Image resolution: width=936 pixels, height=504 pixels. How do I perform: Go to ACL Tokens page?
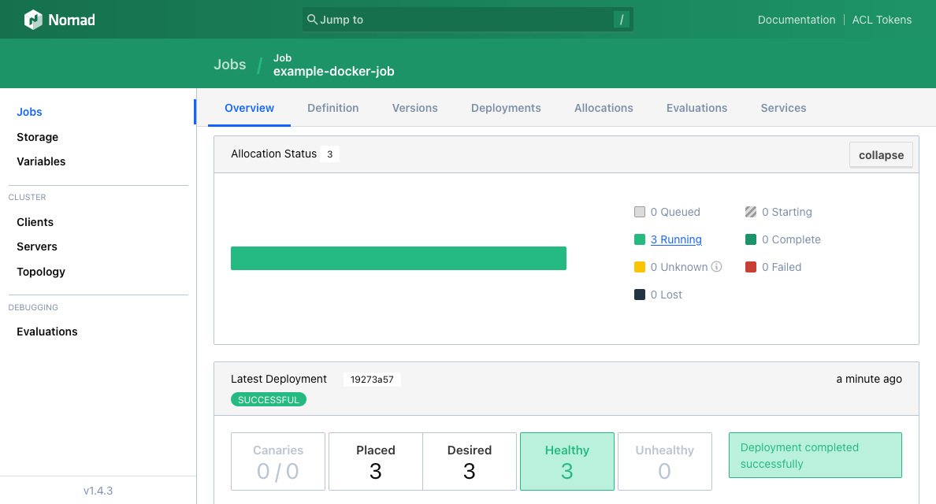coord(882,20)
